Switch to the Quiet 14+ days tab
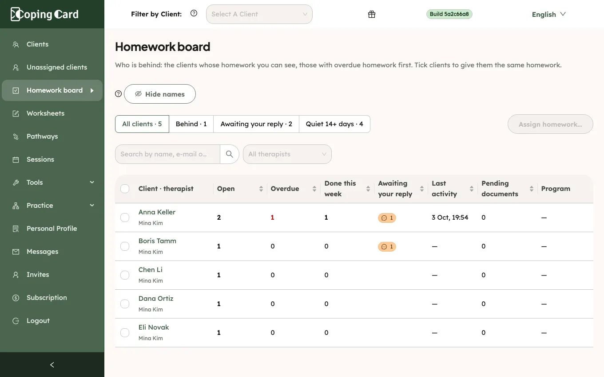 click(x=334, y=124)
